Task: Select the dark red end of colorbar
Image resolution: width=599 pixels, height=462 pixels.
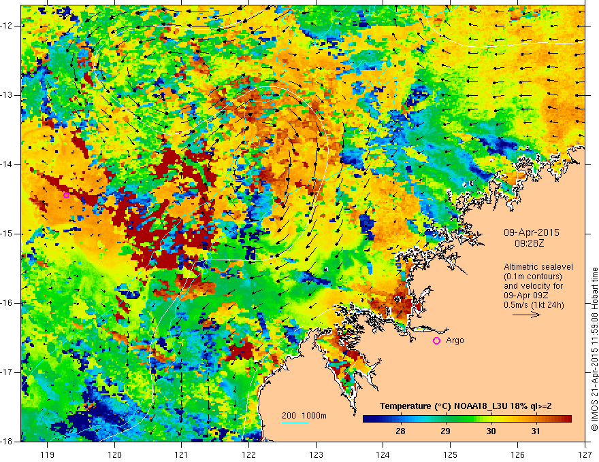Action: click(566, 419)
